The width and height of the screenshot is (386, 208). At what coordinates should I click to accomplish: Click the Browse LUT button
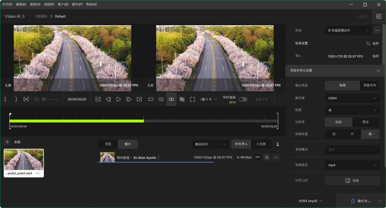pos(352,181)
